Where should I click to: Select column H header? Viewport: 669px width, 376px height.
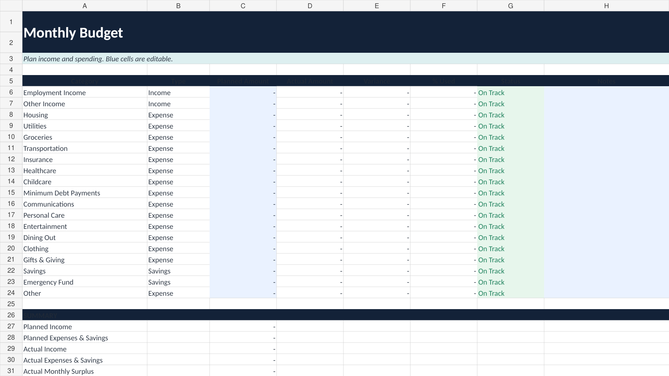point(607,6)
